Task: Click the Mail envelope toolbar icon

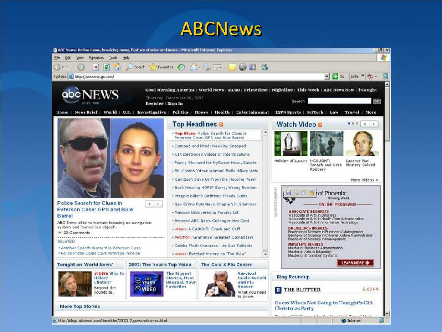Action: (x=194, y=67)
